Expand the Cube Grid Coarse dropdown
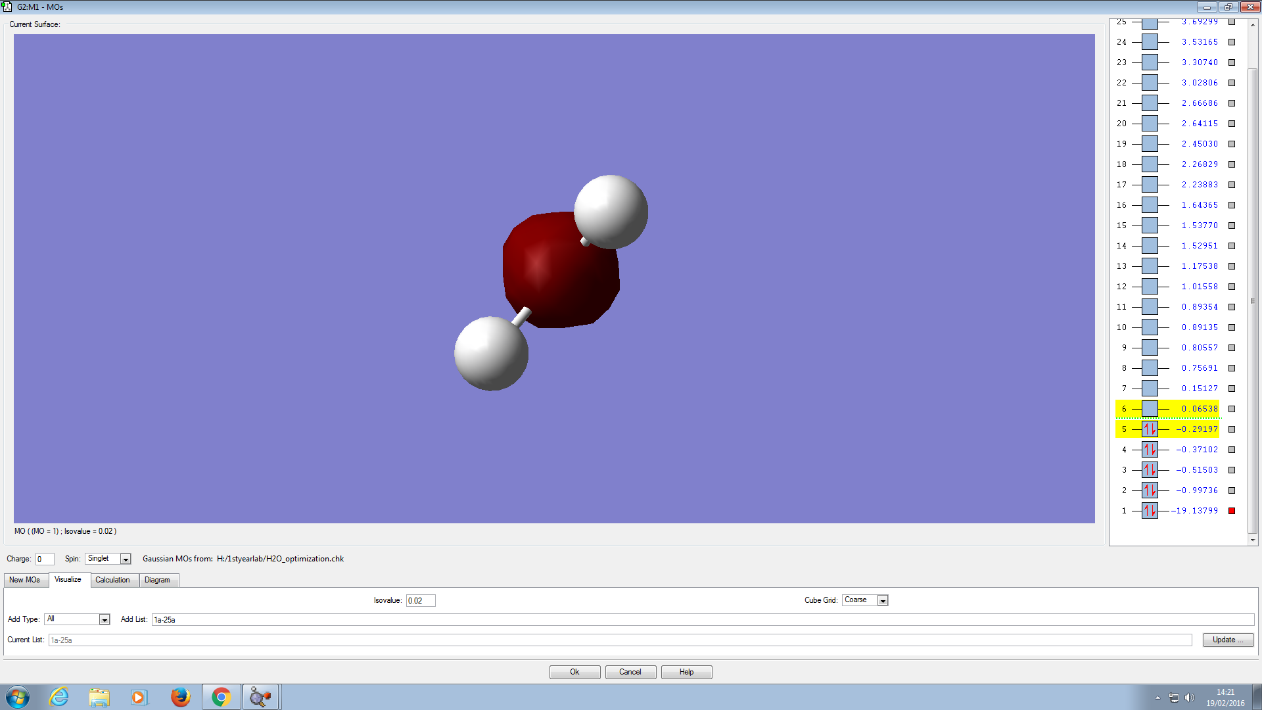The height and width of the screenshot is (710, 1262). [883, 601]
